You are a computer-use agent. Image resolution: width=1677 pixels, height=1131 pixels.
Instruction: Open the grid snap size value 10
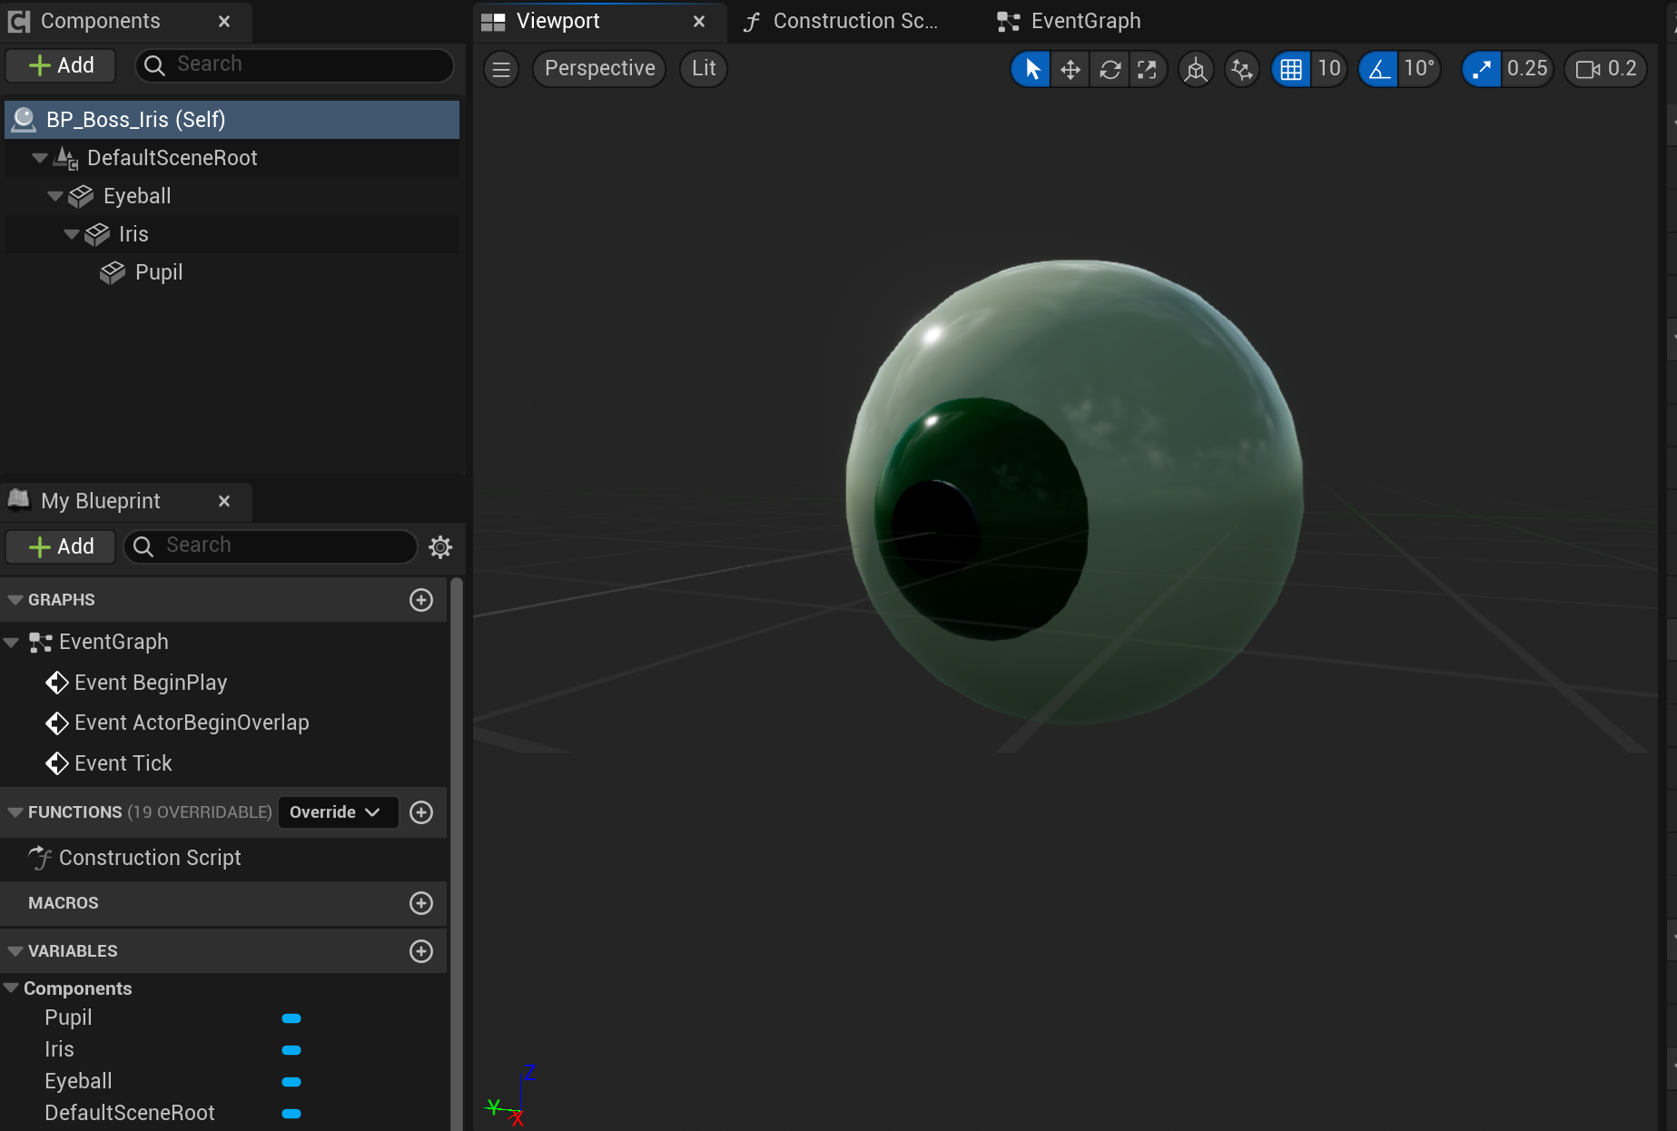[1329, 69]
